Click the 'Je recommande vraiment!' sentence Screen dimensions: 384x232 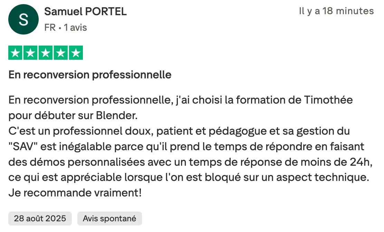coord(75,193)
